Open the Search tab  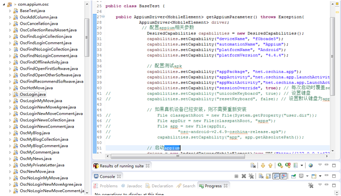pyautogui.click(x=186, y=186)
